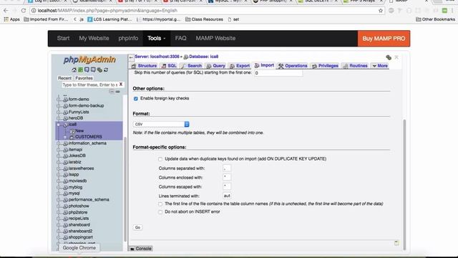Open the Tools menu dropdown

click(156, 38)
